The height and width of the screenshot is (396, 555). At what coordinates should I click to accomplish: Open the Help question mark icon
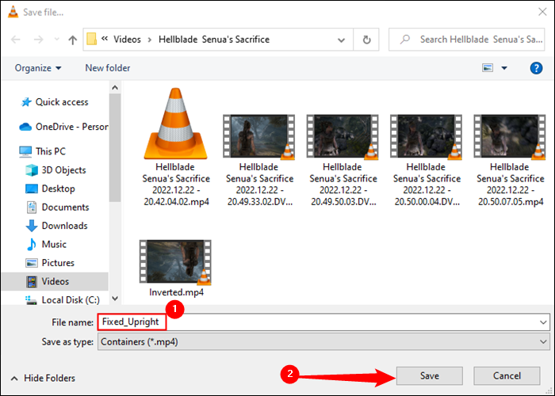click(x=535, y=68)
